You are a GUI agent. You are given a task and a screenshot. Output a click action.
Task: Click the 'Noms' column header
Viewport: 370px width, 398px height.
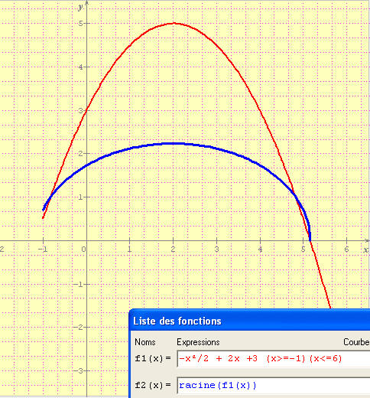[x=145, y=342]
